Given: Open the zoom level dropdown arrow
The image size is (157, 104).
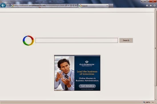Looking at the screenshot, I should tap(153, 102).
